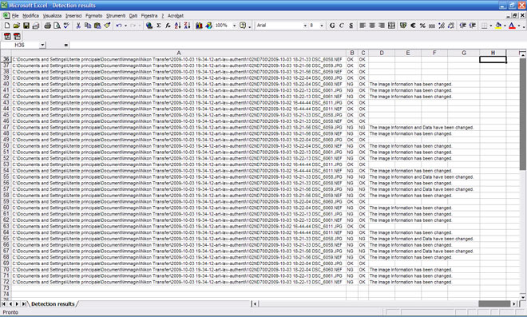Open the Name Box dropdown arrow

click(42, 45)
